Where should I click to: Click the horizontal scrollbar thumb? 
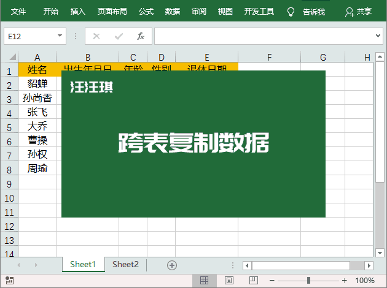click(x=301, y=265)
